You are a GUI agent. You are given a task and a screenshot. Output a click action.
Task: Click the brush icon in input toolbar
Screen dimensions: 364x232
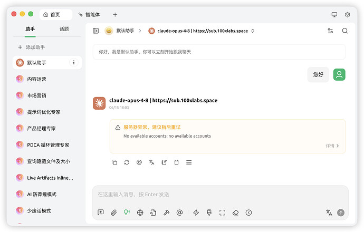(x=209, y=212)
